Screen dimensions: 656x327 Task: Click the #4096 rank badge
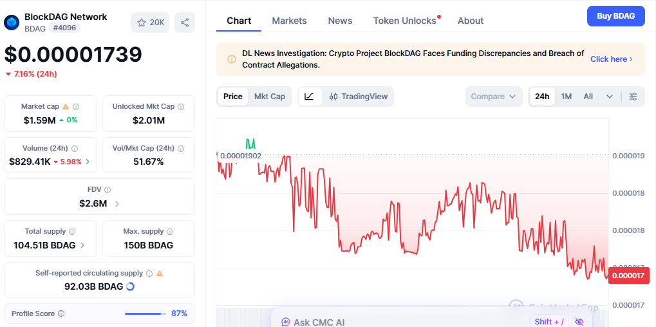[64, 28]
